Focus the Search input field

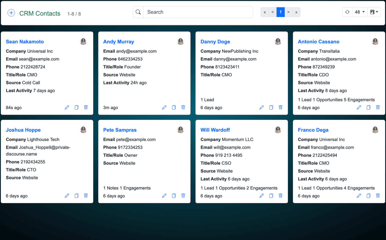click(198, 12)
